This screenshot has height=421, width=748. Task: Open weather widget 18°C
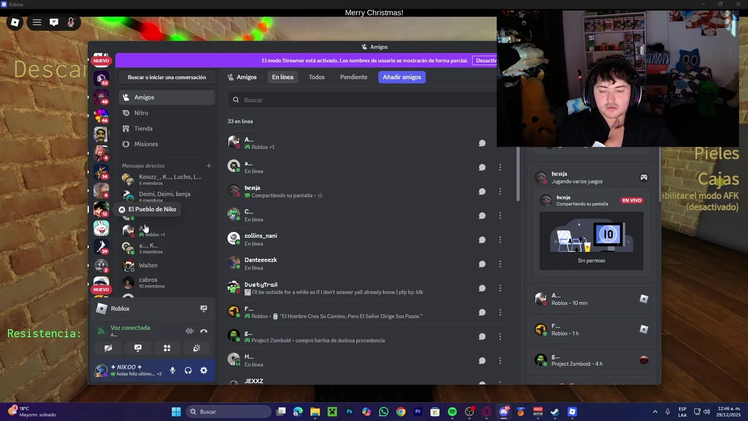32,412
